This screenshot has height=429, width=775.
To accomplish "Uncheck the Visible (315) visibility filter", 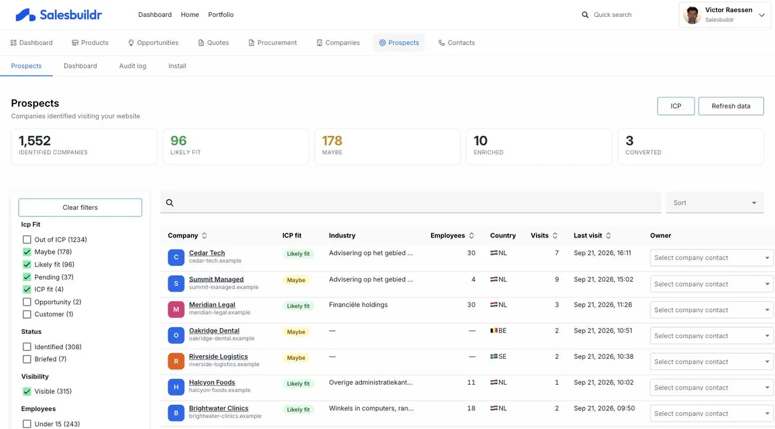I will tap(27, 391).
